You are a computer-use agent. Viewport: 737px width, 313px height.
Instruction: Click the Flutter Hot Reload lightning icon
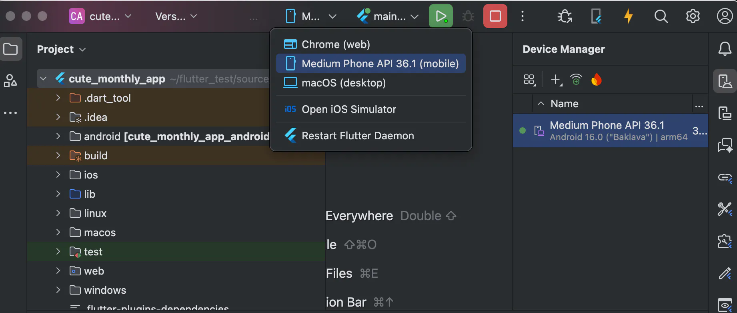(x=628, y=16)
